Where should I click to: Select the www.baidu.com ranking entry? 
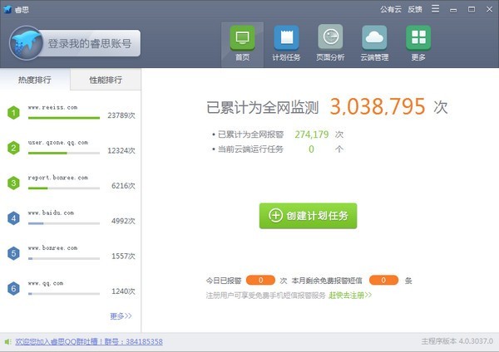click(71, 218)
